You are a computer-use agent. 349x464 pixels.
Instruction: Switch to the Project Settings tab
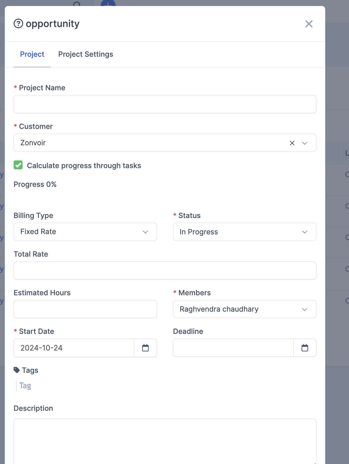pyautogui.click(x=85, y=54)
